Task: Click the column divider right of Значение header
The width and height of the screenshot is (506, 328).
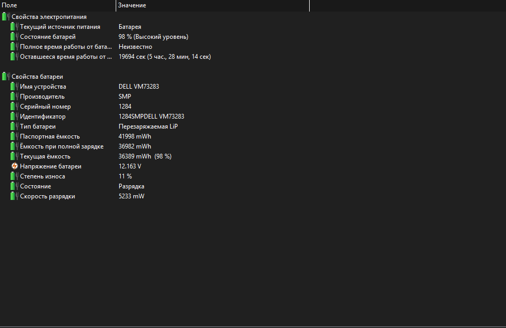Action: point(309,5)
